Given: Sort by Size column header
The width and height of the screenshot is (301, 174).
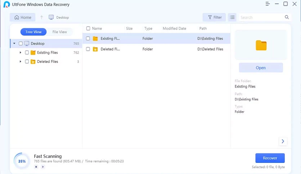Looking at the screenshot, I should pyautogui.click(x=129, y=28).
